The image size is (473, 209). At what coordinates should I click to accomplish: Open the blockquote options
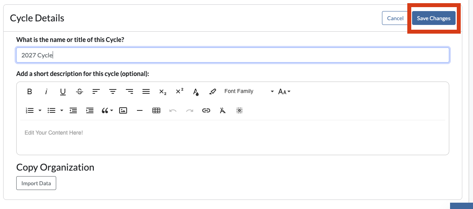(107, 111)
